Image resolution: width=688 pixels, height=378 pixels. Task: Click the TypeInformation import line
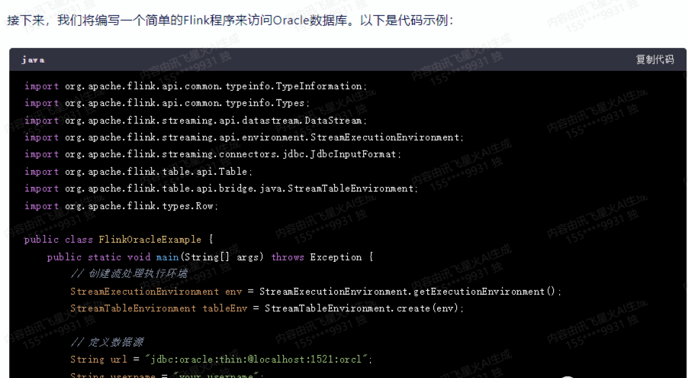(195, 86)
